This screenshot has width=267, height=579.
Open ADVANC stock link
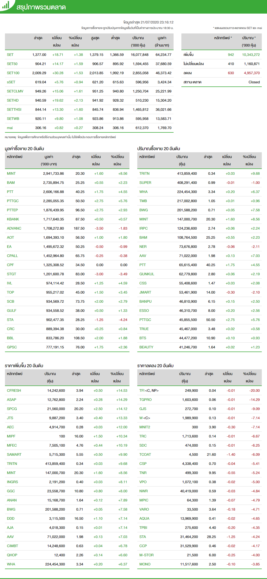click(14, 228)
